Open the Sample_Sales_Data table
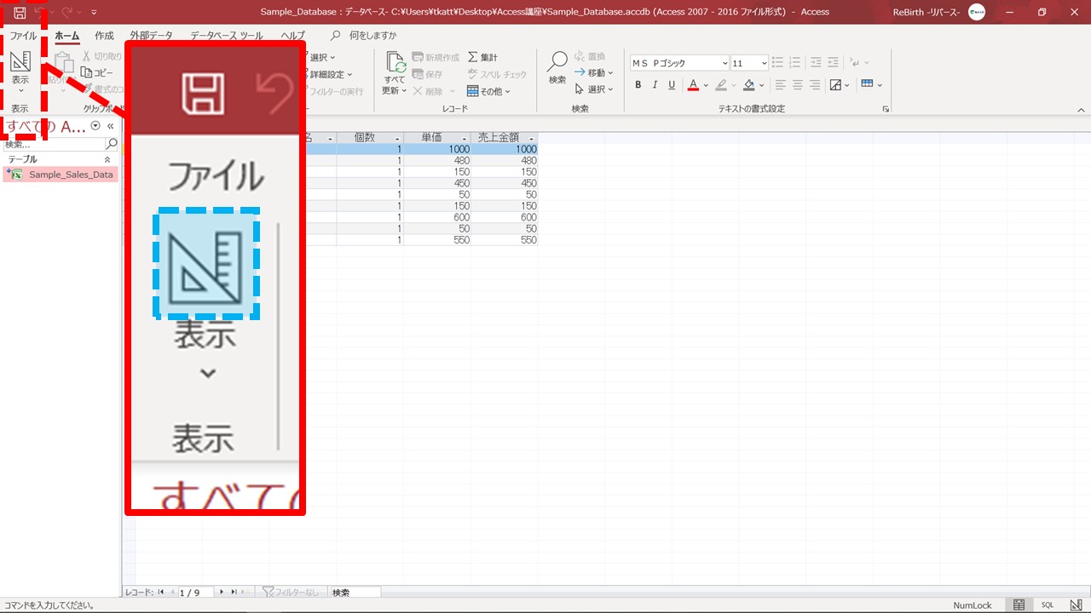This screenshot has height=613, width=1091. pos(70,175)
